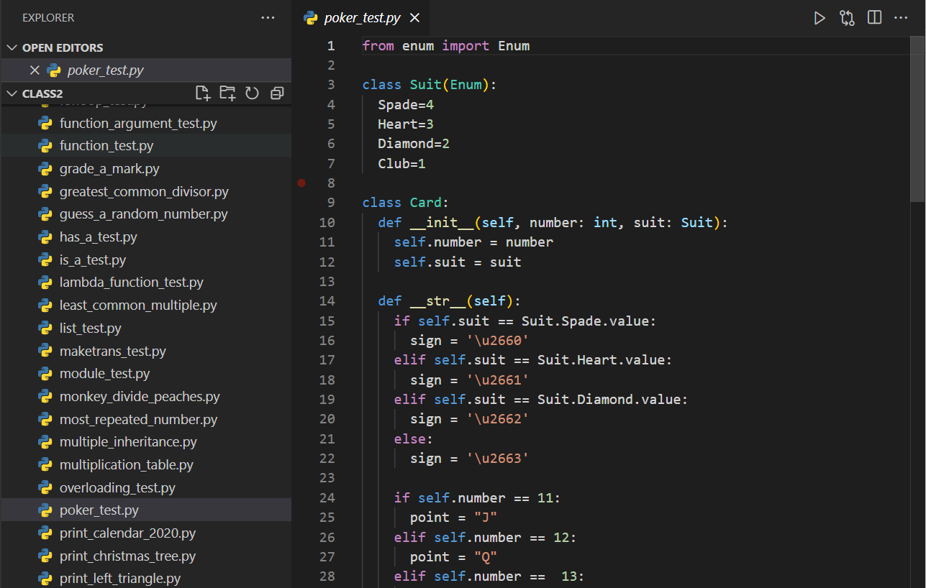Collapse all folders in explorer
Image resolution: width=926 pixels, height=588 pixels.
(x=277, y=93)
